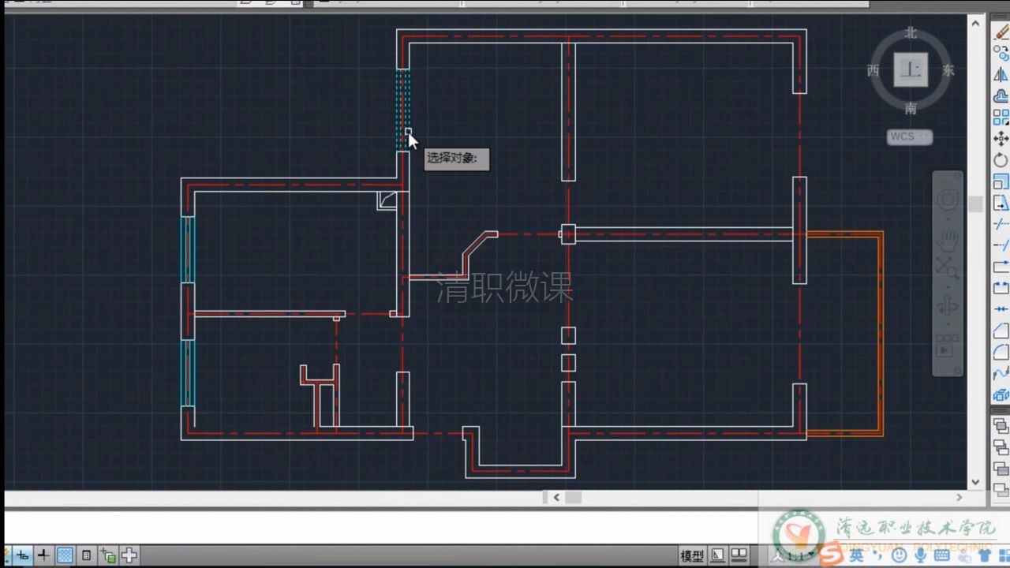
Task: Click the vertical scrollbar thumb
Action: tap(975, 205)
